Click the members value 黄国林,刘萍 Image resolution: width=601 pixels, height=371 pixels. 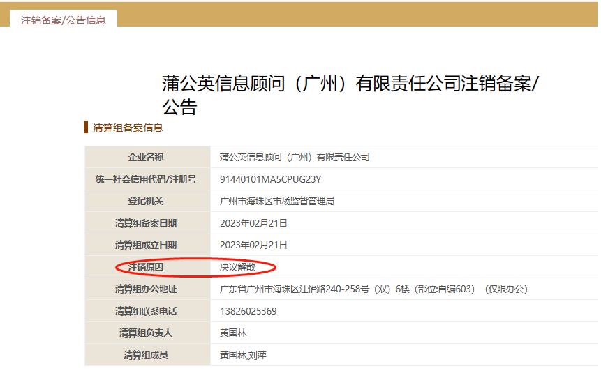[x=243, y=356]
